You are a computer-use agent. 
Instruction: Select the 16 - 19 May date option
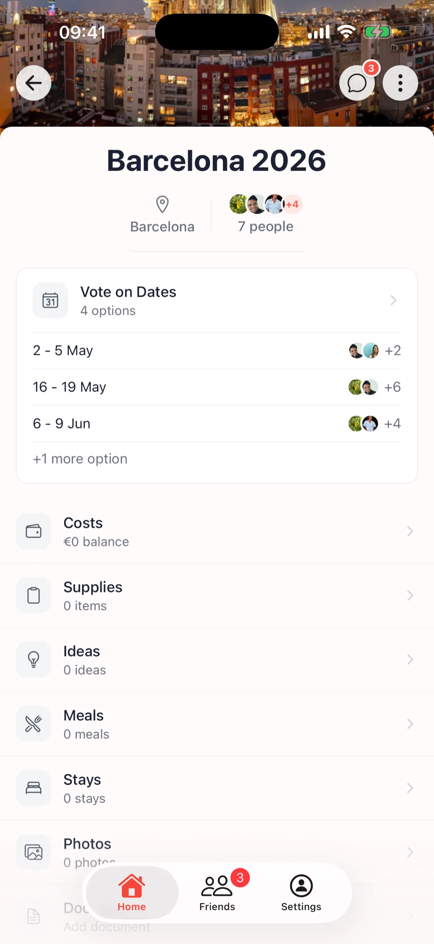(x=70, y=387)
